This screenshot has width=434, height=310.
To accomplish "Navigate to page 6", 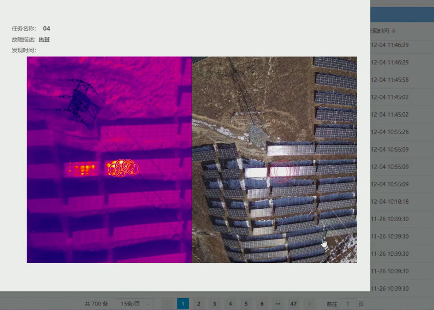I will coord(262,303).
